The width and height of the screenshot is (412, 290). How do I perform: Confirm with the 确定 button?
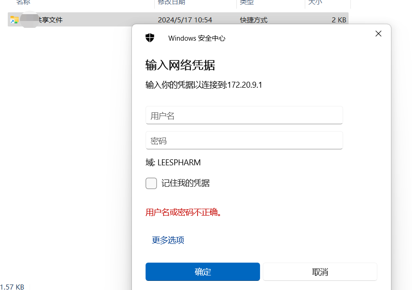[x=203, y=272]
